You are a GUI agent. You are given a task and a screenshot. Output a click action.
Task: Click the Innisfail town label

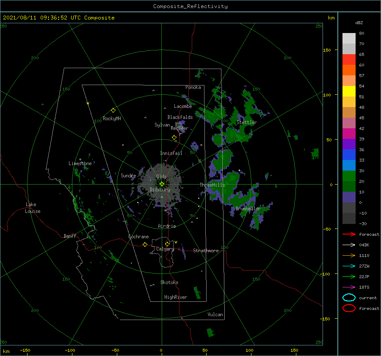click(171, 153)
